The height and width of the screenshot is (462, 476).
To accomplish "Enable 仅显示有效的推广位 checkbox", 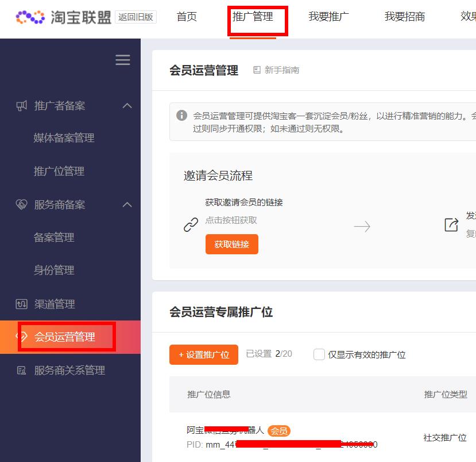I will pos(319,354).
